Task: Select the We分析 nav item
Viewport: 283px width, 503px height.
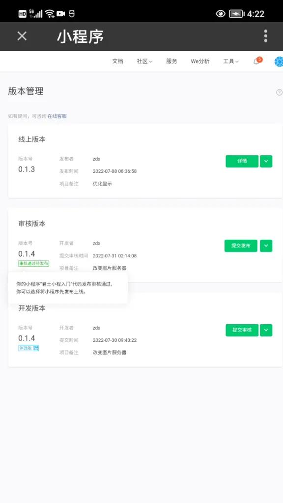Action: [199, 62]
